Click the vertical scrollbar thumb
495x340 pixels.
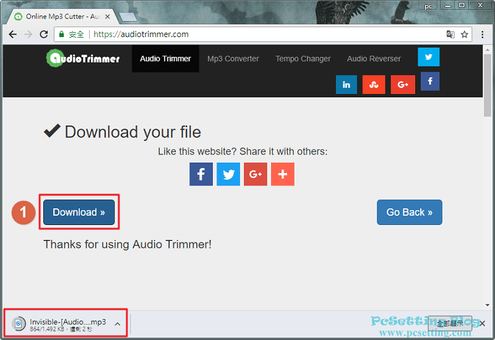[488, 86]
